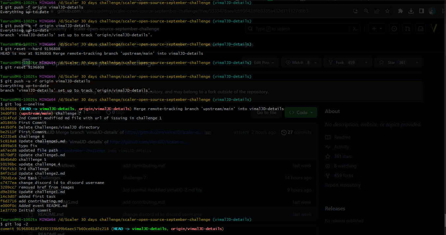Open the pull requests icon
Image resolution: width=446 pixels, height=235 pixels.
coord(407,29)
